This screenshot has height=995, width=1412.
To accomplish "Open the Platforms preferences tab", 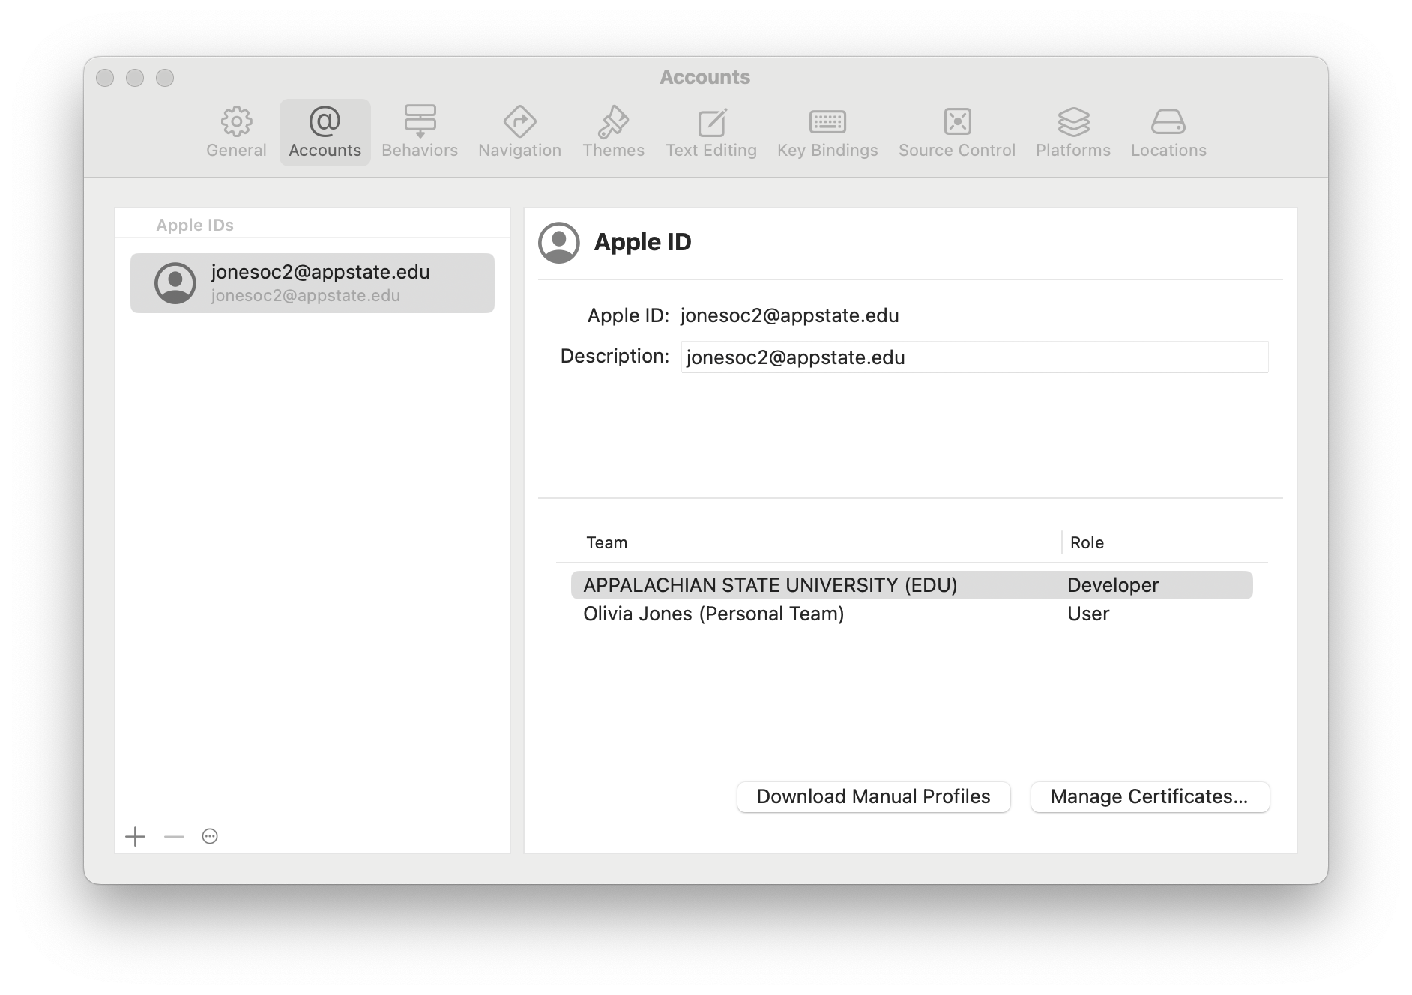I will [x=1073, y=132].
